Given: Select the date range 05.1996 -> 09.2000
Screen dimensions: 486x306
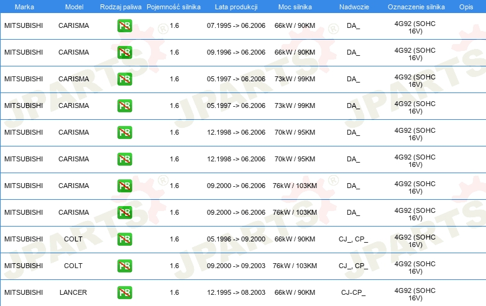Looking at the screenshot, I should click(x=236, y=239).
